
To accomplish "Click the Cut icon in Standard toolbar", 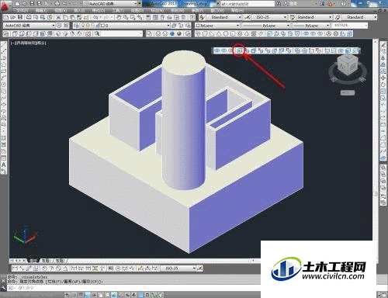I will [58, 17].
